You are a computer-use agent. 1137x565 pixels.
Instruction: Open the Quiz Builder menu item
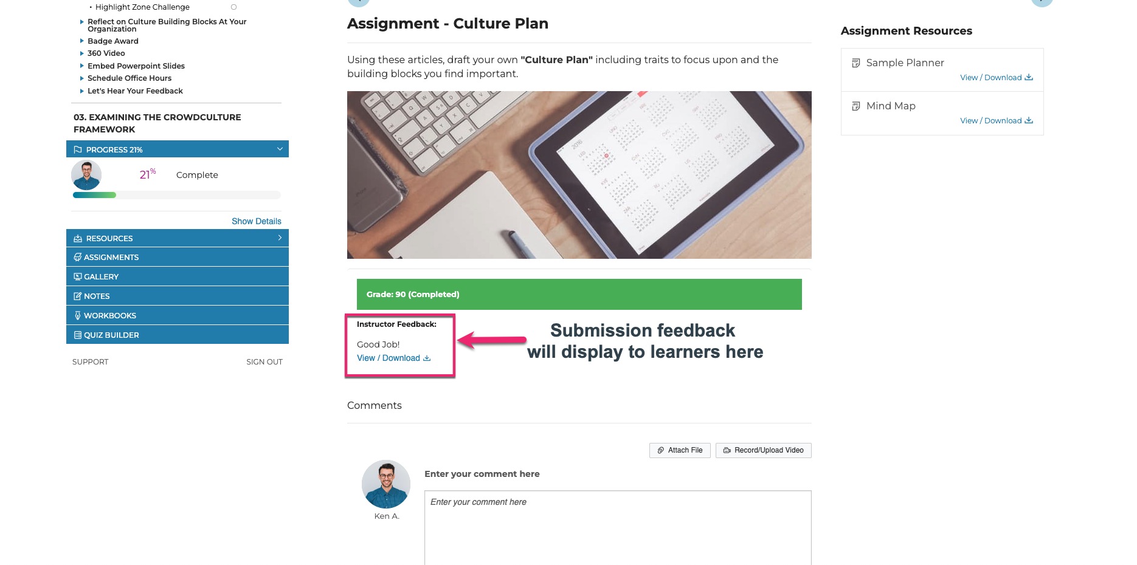point(178,335)
